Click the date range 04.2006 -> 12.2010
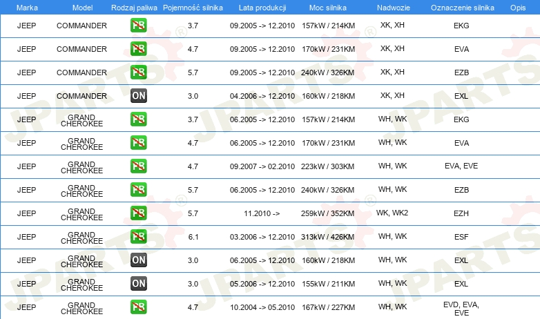The image size is (540, 319). point(262,96)
